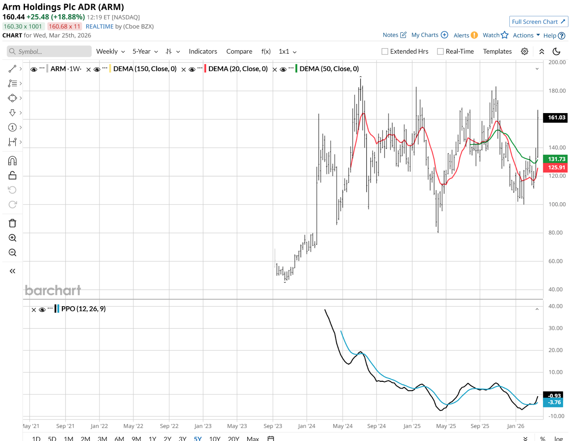
Task: Open the 1x1 grid layout dropdown
Action: tap(287, 51)
